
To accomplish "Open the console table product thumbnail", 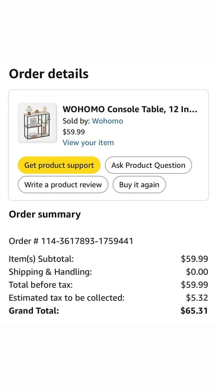I will coord(37,123).
